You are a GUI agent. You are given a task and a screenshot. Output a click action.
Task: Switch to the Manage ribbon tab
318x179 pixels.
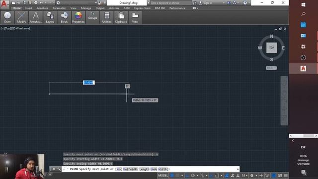coord(86,8)
